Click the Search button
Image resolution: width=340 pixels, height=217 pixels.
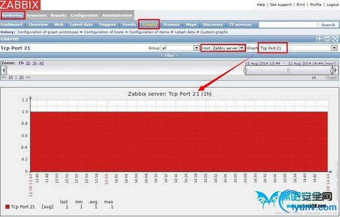tap(328, 24)
